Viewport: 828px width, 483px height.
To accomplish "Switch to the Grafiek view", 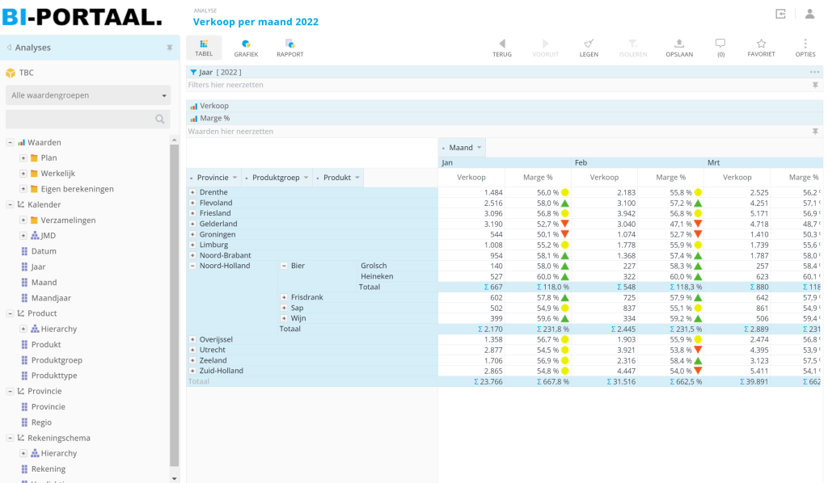I will pos(246,48).
